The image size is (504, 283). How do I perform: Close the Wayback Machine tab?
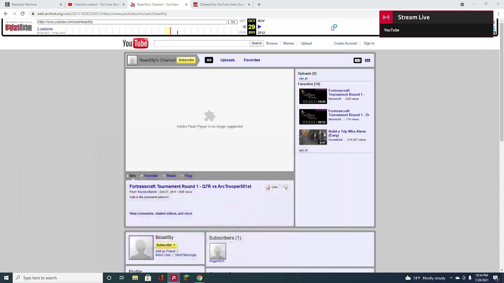pyautogui.click(x=61, y=4)
